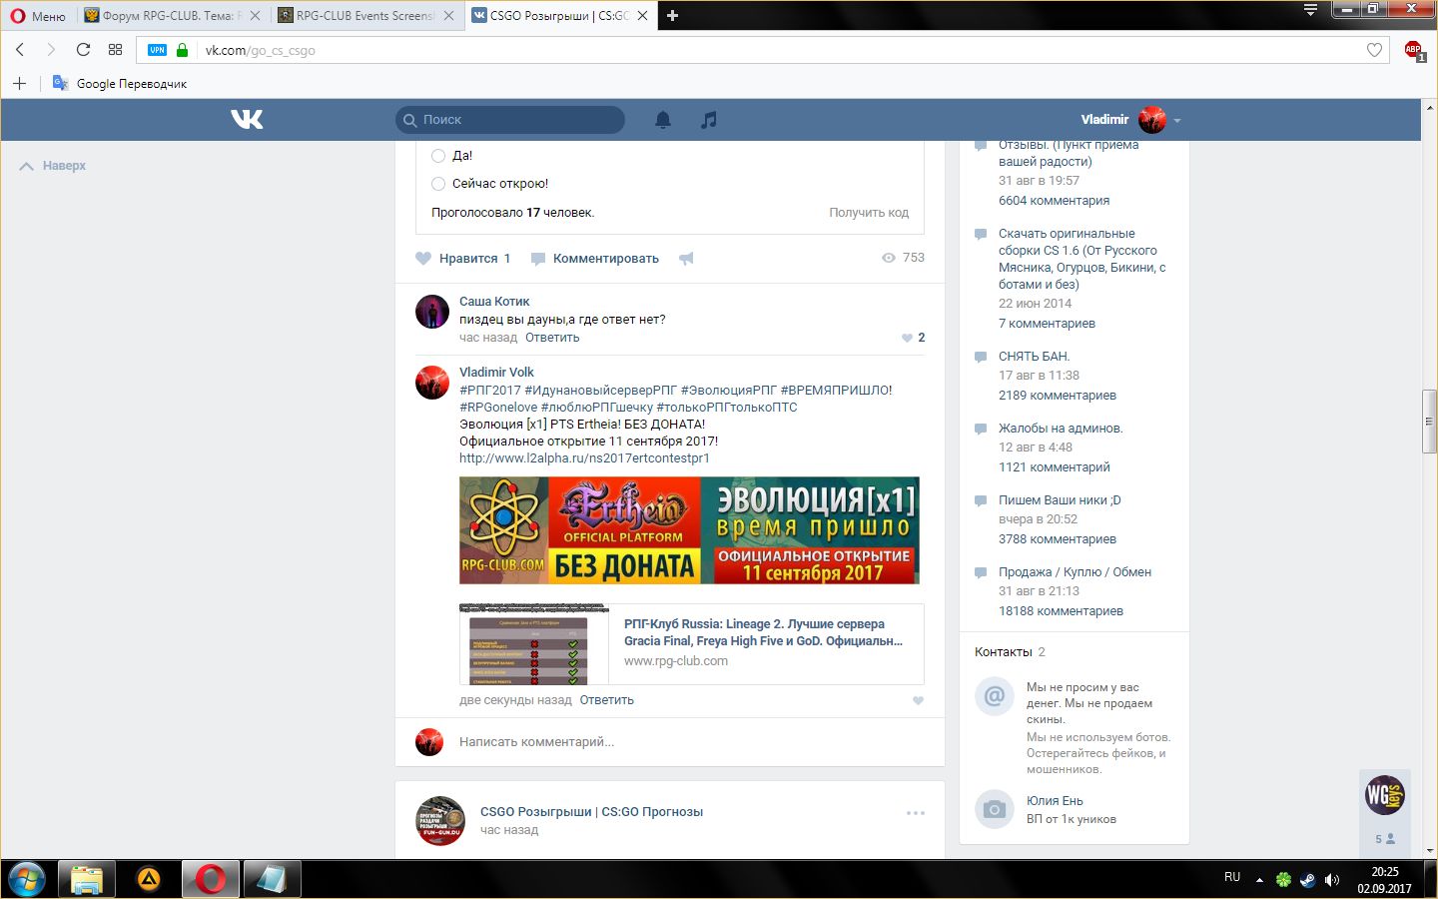Open CSGO Розыгрыши group post title
The width and height of the screenshot is (1438, 899).
591,812
